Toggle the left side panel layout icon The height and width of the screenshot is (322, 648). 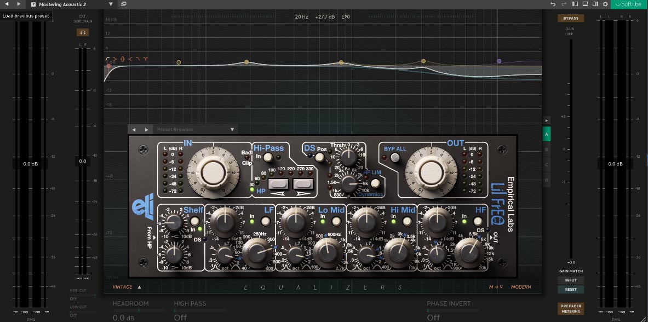(x=575, y=4)
